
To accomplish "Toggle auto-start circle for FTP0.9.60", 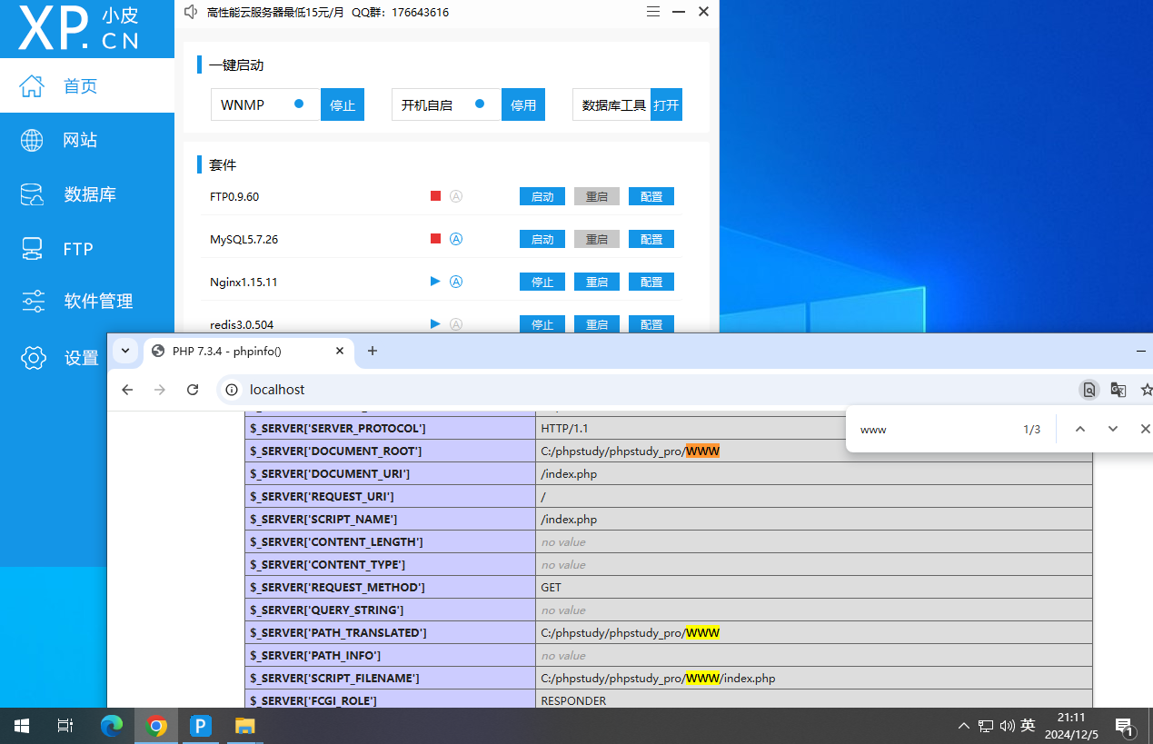I will pyautogui.click(x=457, y=196).
